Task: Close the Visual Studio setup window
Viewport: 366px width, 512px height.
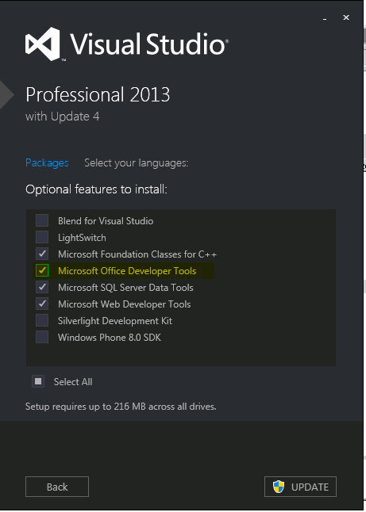Action: [346, 17]
